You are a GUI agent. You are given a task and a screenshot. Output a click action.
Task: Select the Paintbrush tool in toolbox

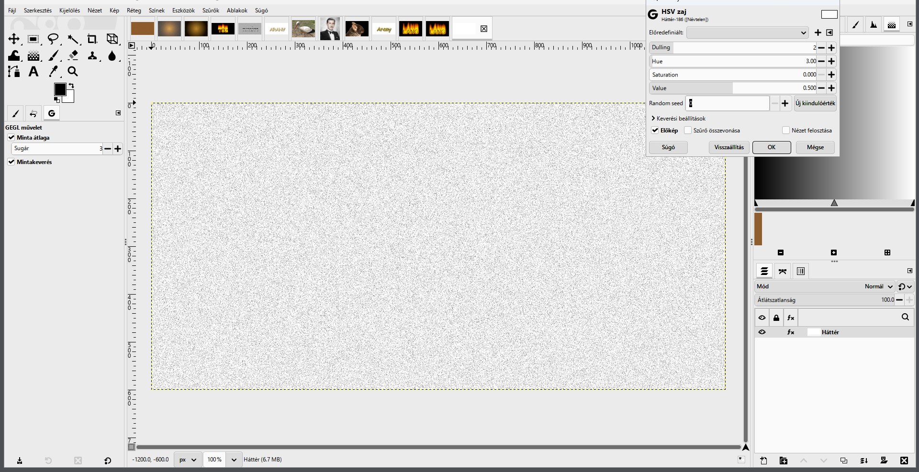[x=54, y=55]
